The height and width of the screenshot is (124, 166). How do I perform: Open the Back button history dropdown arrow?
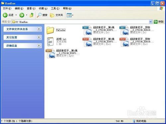coord(16,15)
